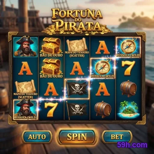Select the Mapa do Tesouro scatter in third reel

point(77,48)
